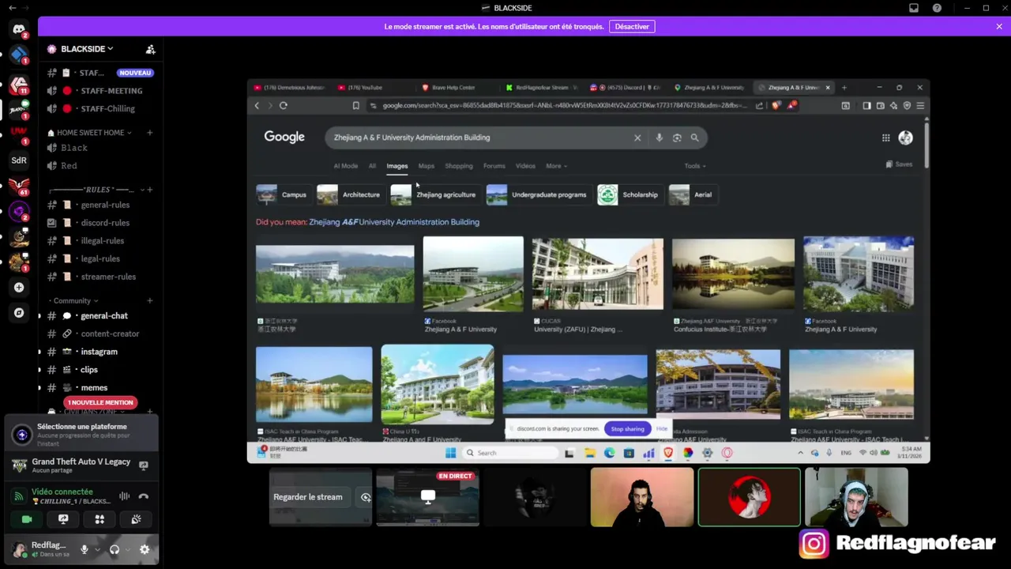Open Discover servers compass icon

tap(19, 313)
